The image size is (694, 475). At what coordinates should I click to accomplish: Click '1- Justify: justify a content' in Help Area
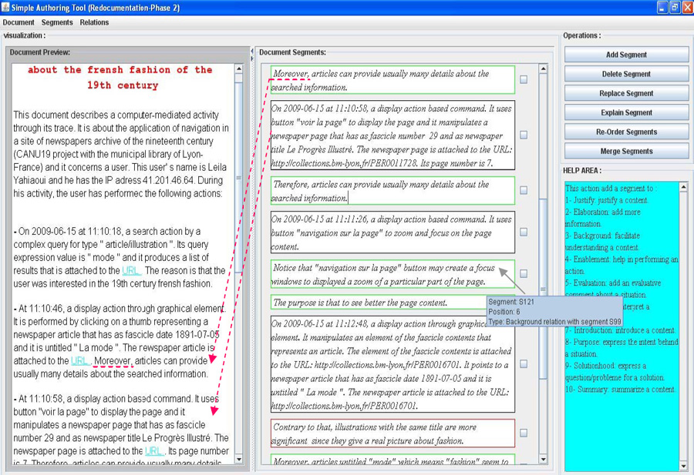(607, 199)
